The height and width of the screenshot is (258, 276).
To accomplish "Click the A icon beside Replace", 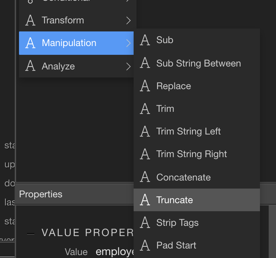I will click(x=145, y=86).
